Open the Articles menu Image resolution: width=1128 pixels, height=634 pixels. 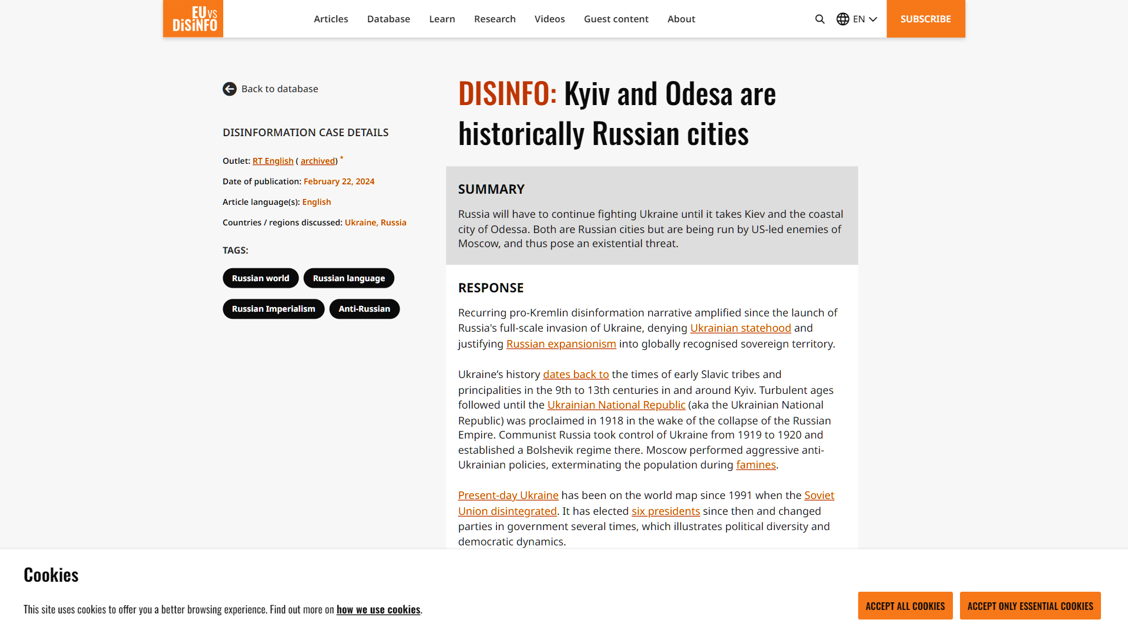coord(331,19)
